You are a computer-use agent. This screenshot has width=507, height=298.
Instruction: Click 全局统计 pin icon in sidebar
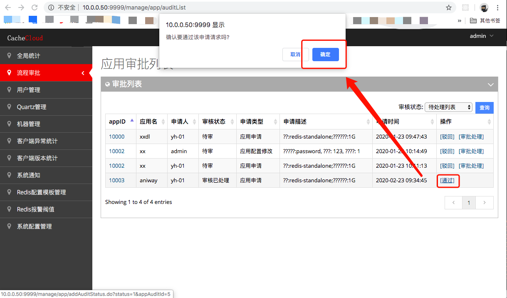click(x=9, y=55)
